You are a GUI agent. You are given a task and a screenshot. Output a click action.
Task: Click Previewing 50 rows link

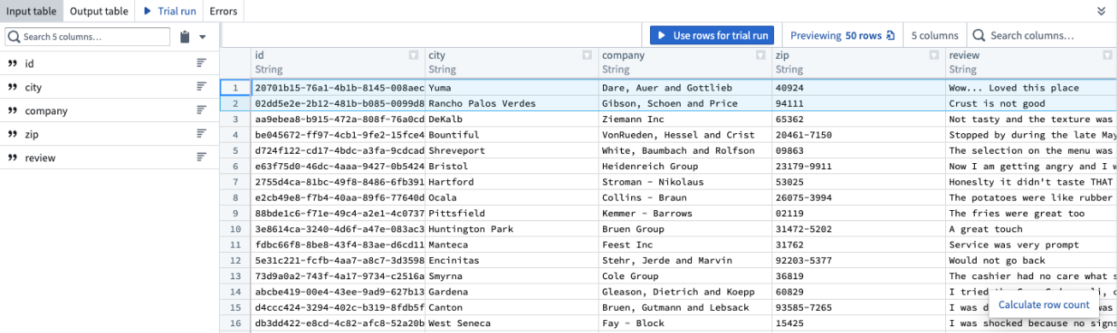pyautogui.click(x=842, y=36)
